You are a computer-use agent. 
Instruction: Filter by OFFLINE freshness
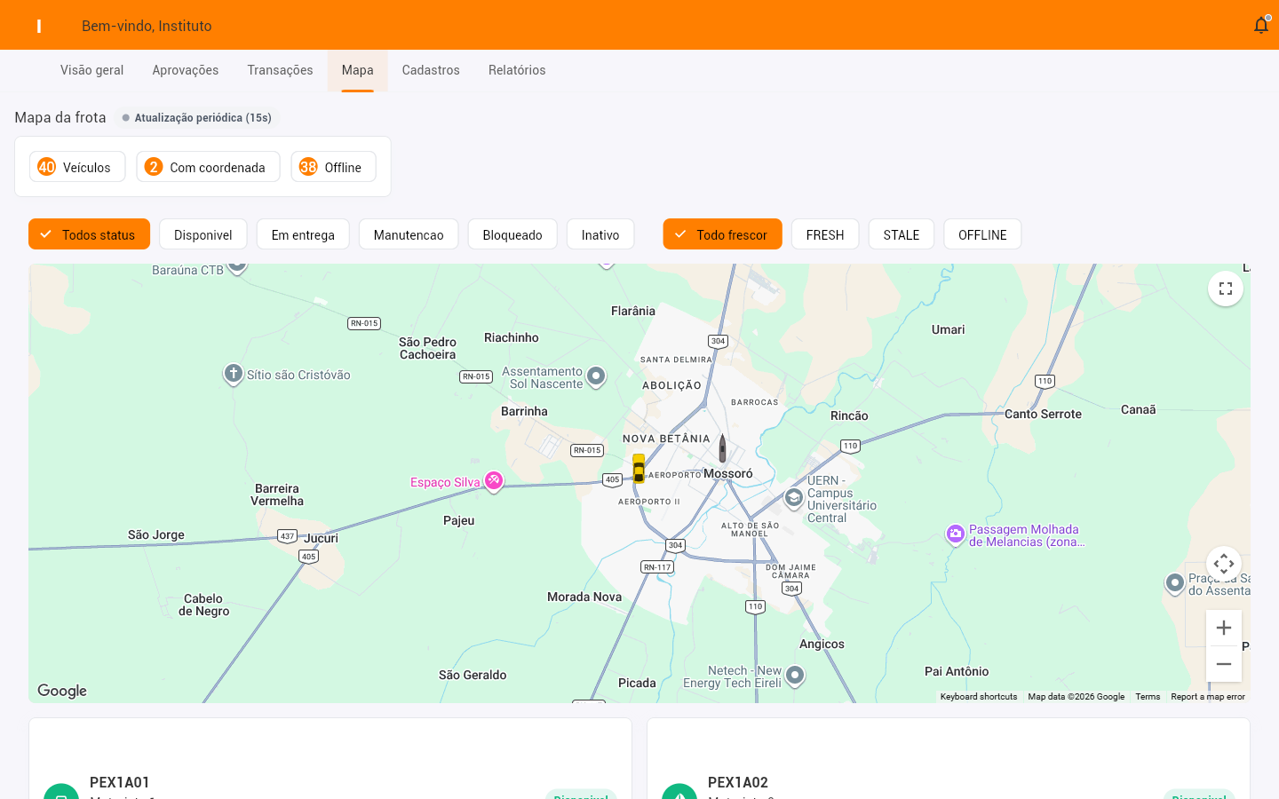pyautogui.click(x=982, y=234)
